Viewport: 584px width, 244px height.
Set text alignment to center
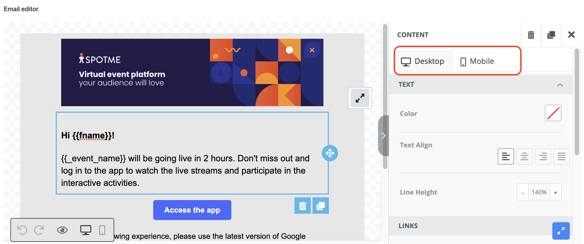point(524,156)
